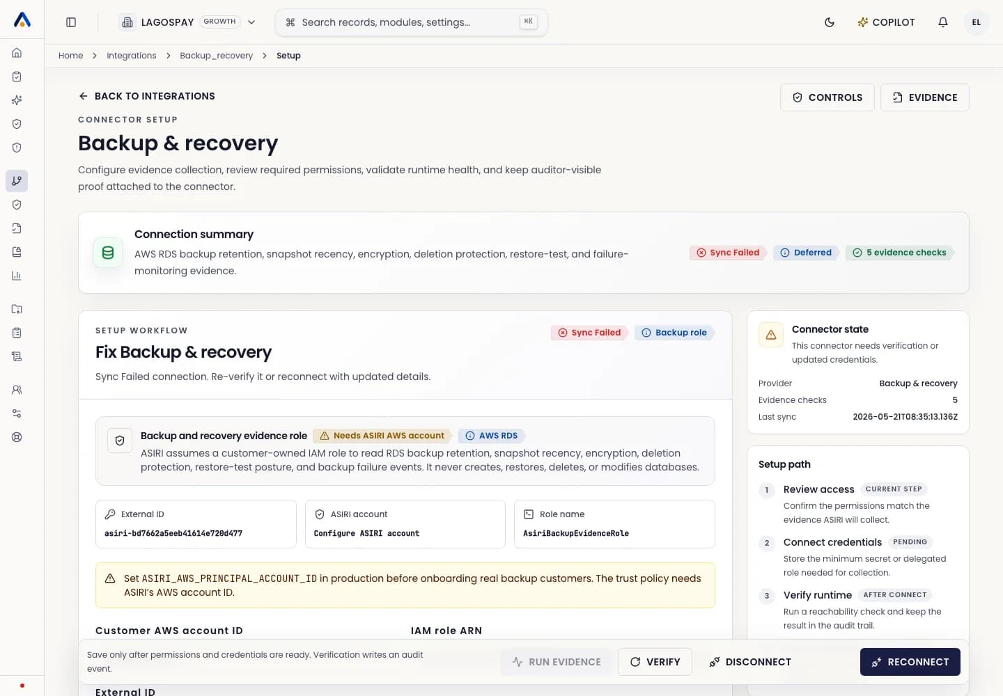Screen dimensions: 1003x696
Task: Click the RECONNECT button
Action: 910,662
